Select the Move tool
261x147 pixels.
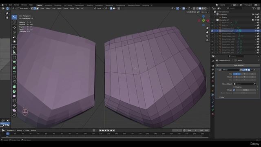(x=14, y=27)
